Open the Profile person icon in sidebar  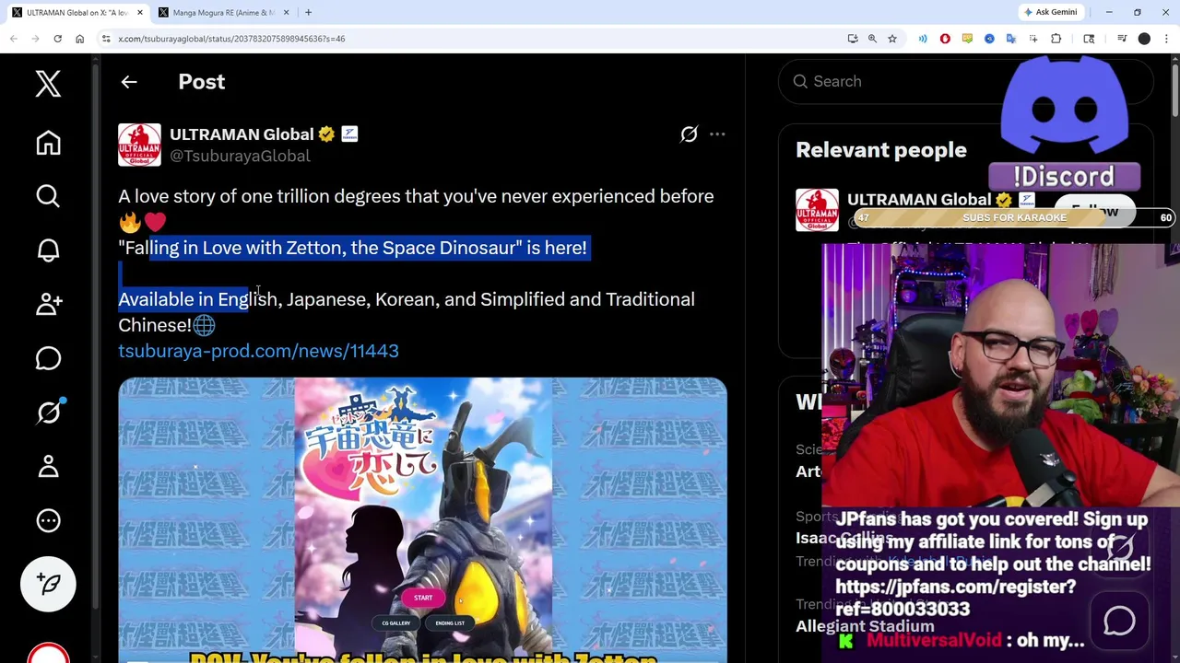tap(48, 466)
